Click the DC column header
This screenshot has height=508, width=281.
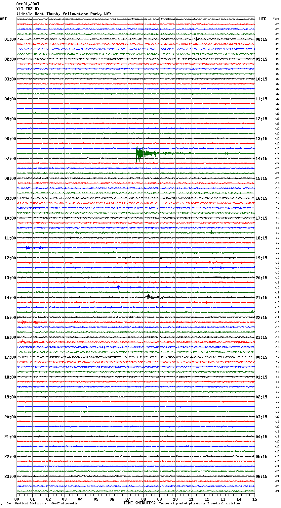(x=274, y=18)
